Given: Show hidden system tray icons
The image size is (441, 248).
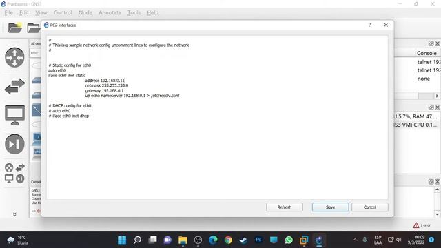Looking at the screenshot, I should click(355, 240).
